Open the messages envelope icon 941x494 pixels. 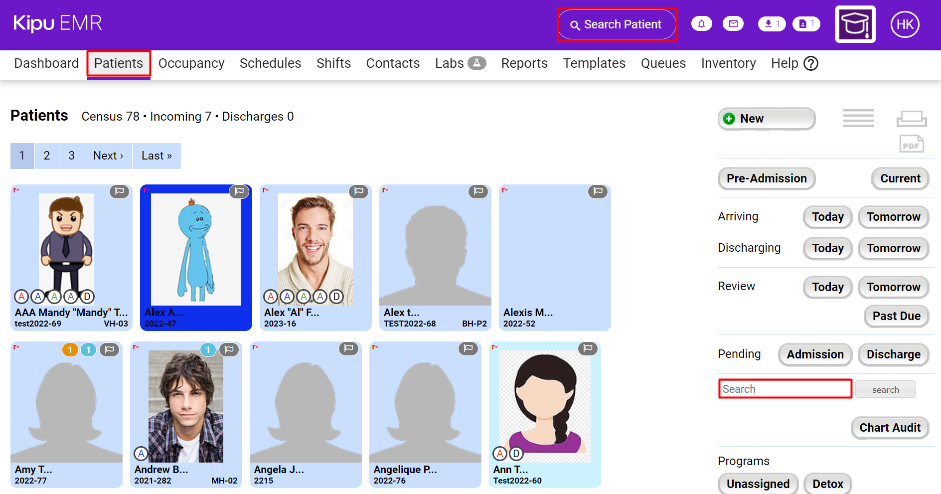pyautogui.click(x=733, y=24)
